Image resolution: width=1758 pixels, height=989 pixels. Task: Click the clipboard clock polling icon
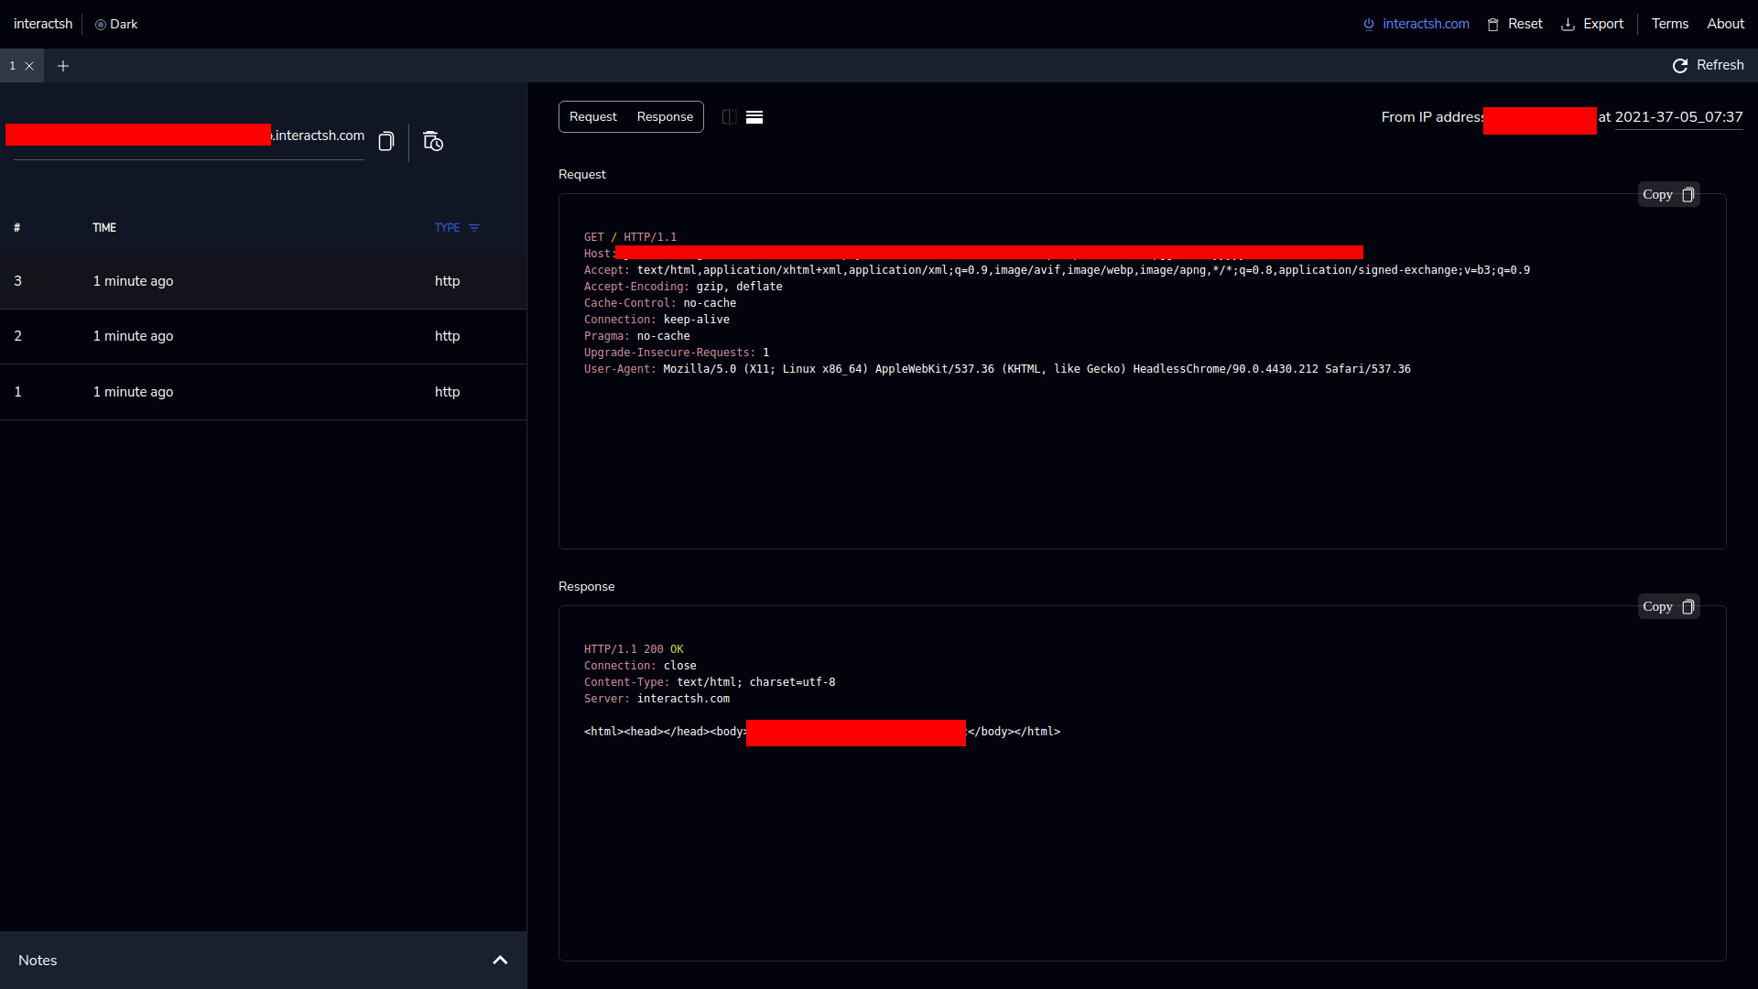(x=433, y=141)
